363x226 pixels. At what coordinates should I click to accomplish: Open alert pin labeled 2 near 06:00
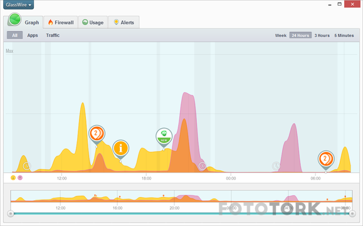326,160
